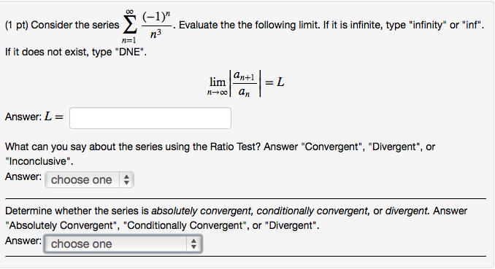The width and height of the screenshot is (495, 269).
Task: Click the Answer label beside the convergence dropdown
Action: click(x=23, y=241)
